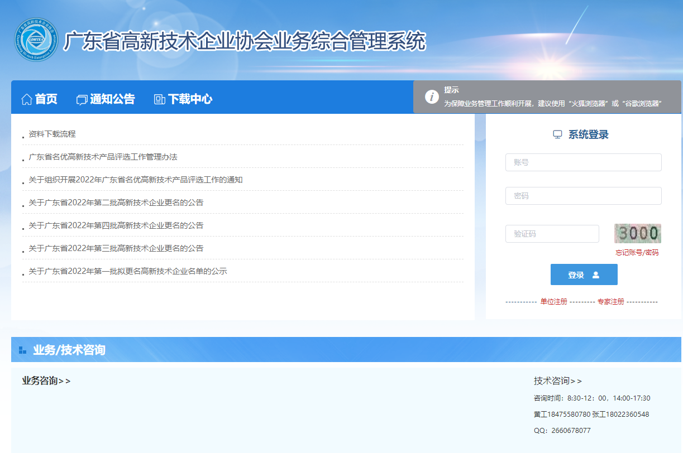Click the chat icon beside 通知公告

coord(82,100)
